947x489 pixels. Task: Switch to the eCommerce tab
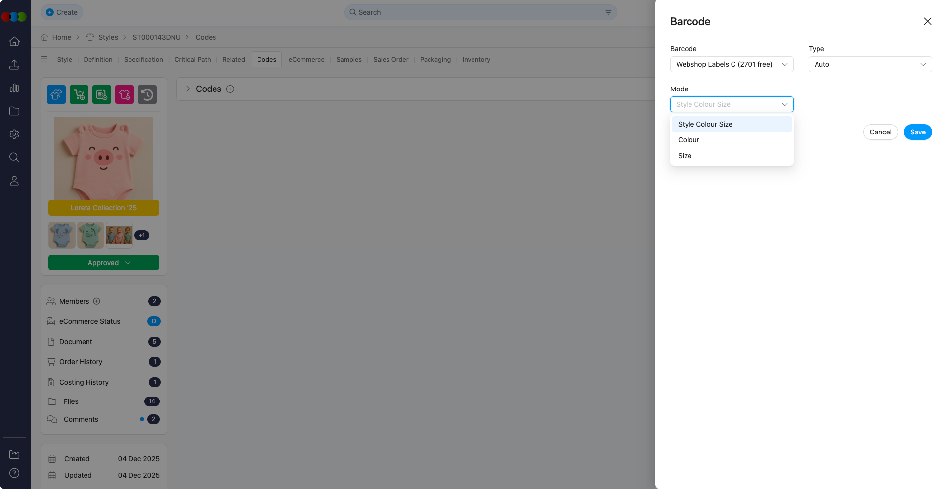(306, 60)
